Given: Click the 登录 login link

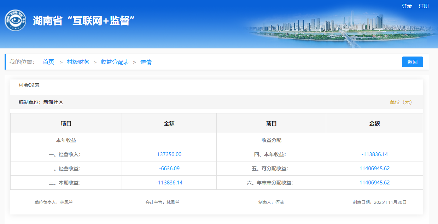Looking at the screenshot, I should [407, 6].
